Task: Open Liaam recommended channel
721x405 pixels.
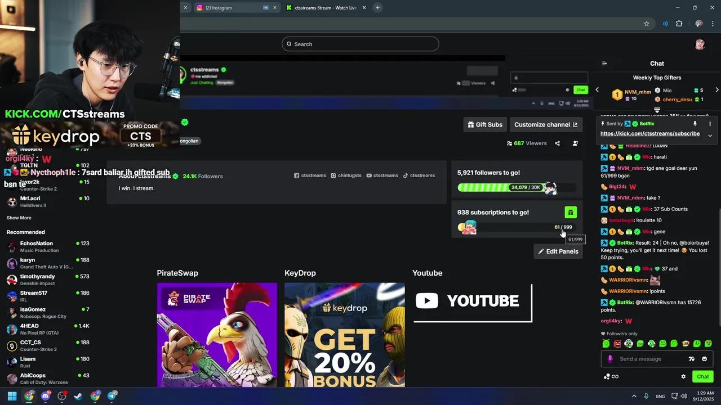Action: point(48,362)
